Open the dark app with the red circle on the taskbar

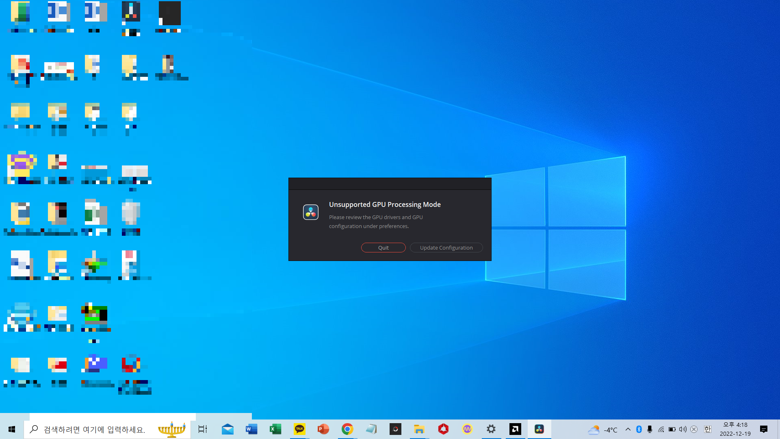pos(395,429)
